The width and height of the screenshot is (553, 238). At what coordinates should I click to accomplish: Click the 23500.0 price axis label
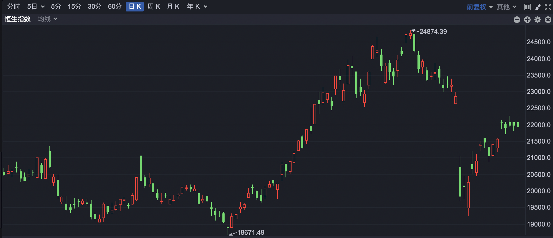pos(539,75)
